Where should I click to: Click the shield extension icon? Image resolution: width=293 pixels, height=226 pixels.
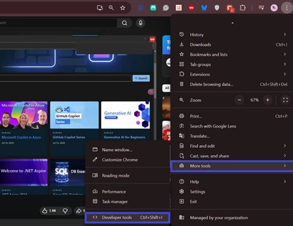coord(217,8)
